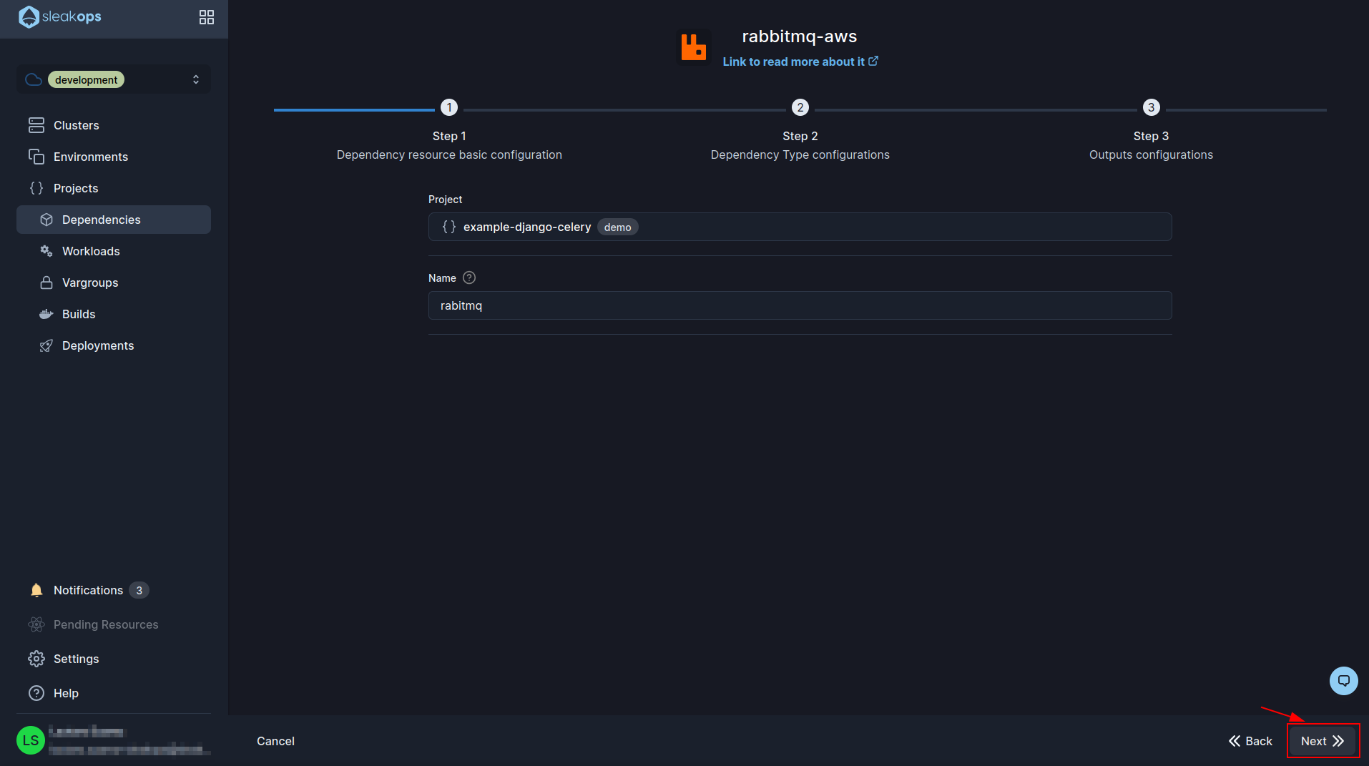The height and width of the screenshot is (766, 1369).
Task: Open the grid apps icon in sidebar header
Action: [207, 17]
